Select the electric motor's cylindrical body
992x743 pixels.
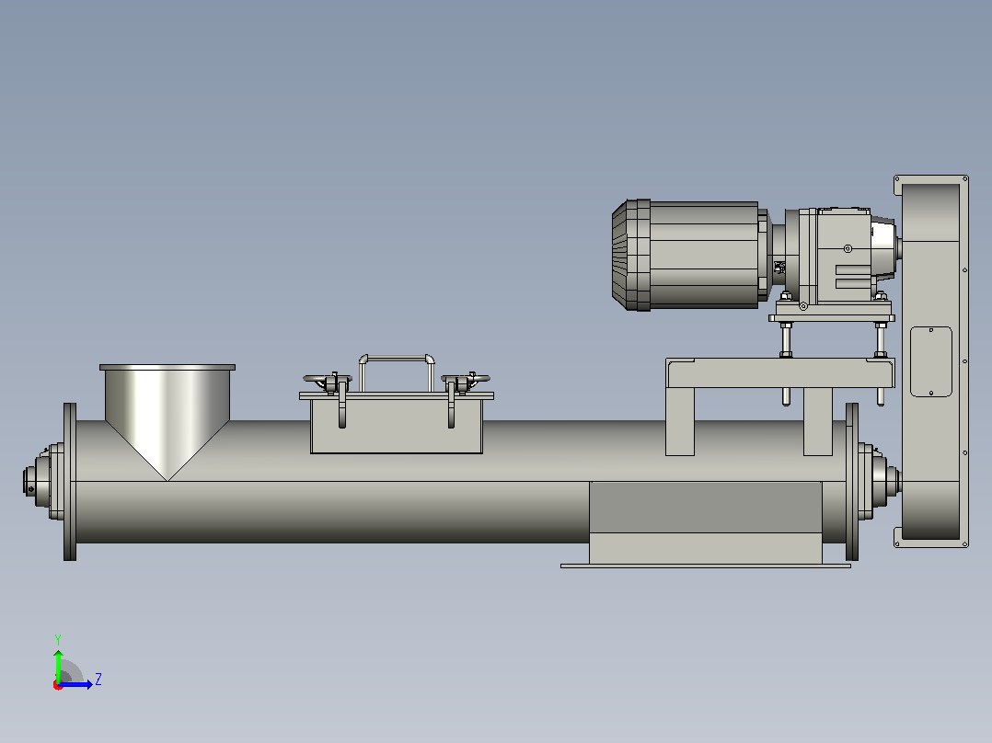pyautogui.click(x=703, y=255)
